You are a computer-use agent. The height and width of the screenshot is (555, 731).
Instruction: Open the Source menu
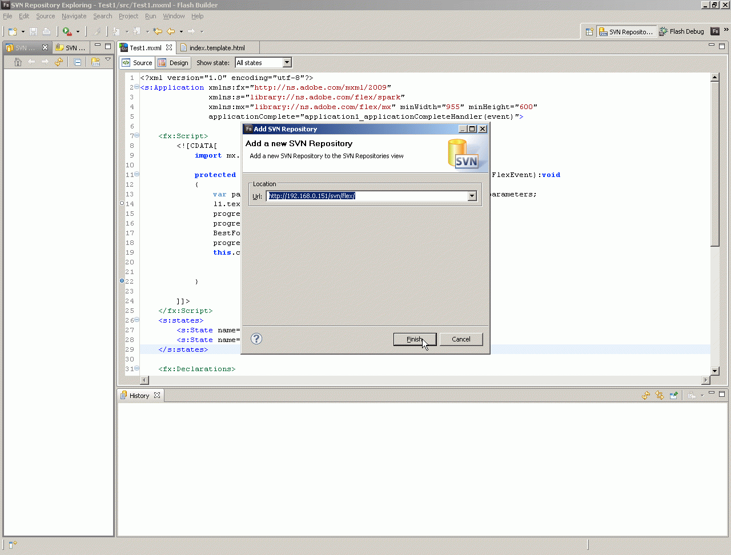tap(46, 16)
